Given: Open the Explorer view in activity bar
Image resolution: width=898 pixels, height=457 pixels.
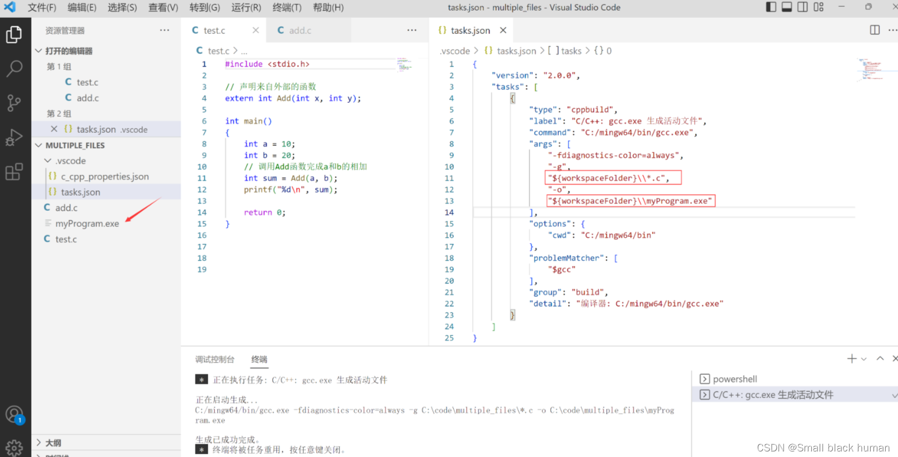Looking at the screenshot, I should pyautogui.click(x=14, y=34).
